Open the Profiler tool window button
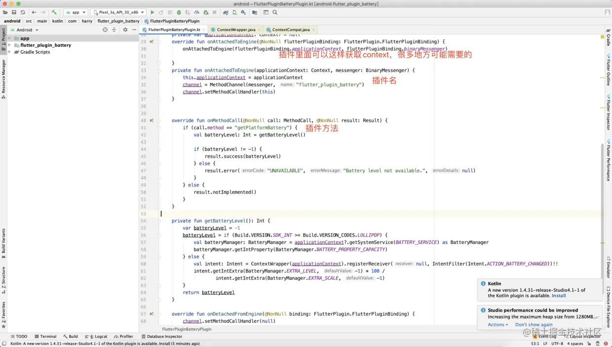Viewport: 612px width, 347px height. (x=123, y=336)
